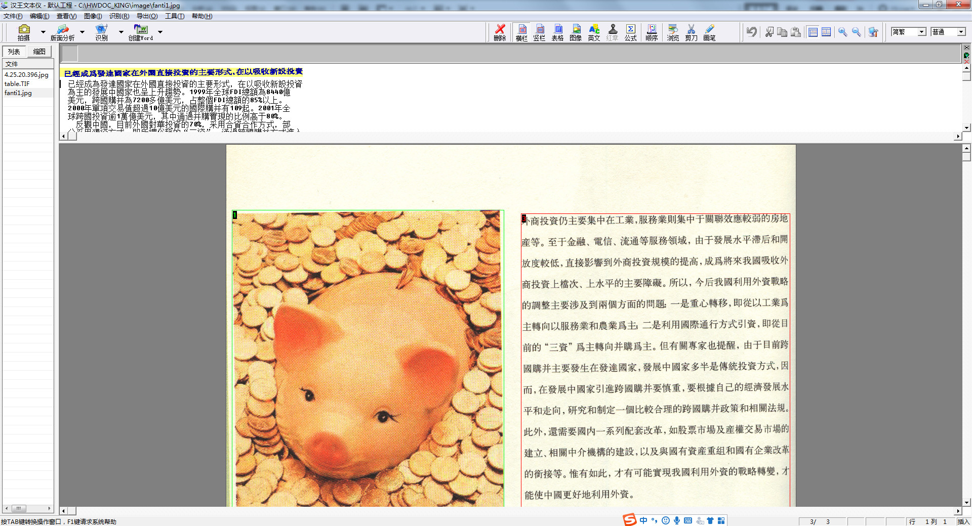
Task: Open the 简繁 combo box
Action: pyautogui.click(x=909, y=32)
